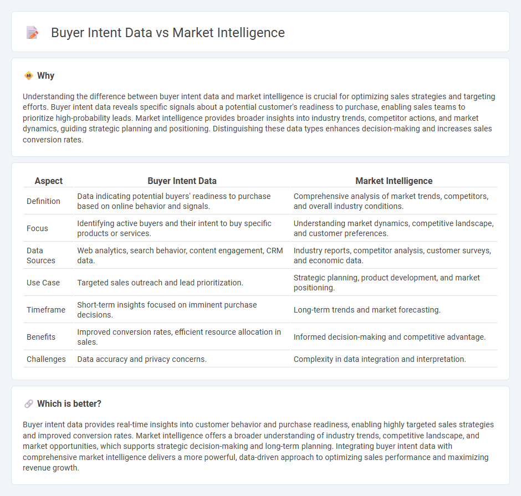Select the 'Timeframe' row label
The height and width of the screenshot is (496, 521).
pyautogui.click(x=46, y=310)
